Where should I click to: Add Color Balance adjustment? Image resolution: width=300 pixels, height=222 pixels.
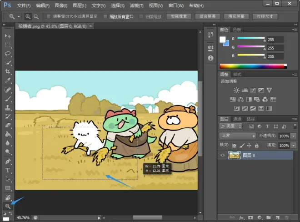pyautogui.click(x=241, y=99)
